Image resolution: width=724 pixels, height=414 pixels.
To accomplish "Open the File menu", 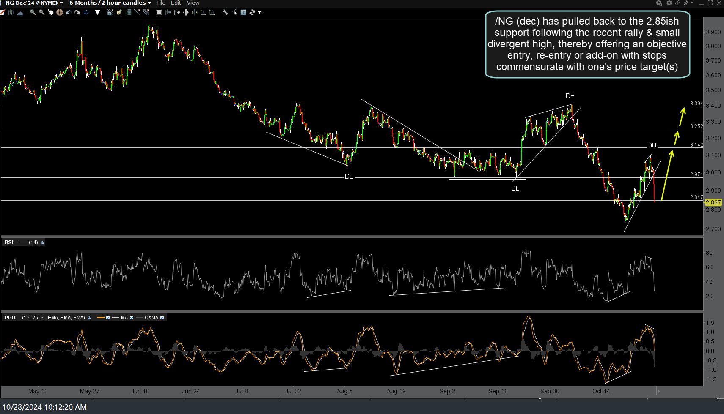I will (x=161, y=3).
